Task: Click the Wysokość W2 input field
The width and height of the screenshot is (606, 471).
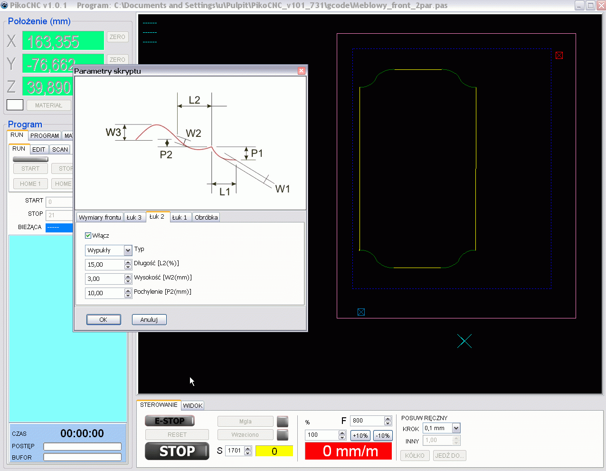Action: point(105,279)
